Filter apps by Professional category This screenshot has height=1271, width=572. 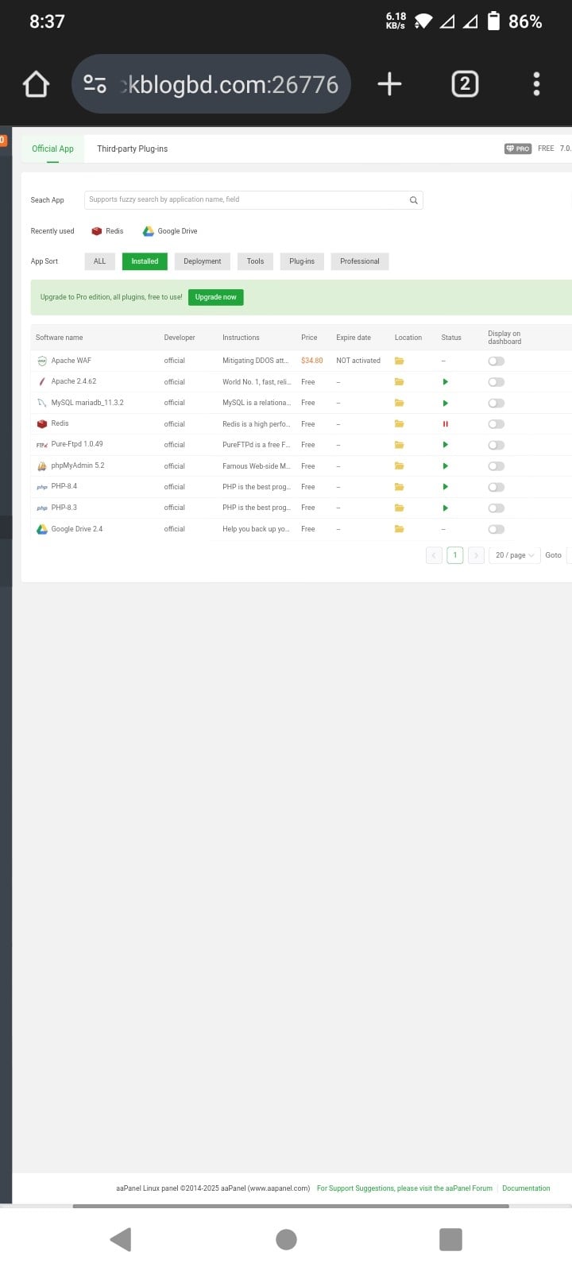(x=360, y=261)
